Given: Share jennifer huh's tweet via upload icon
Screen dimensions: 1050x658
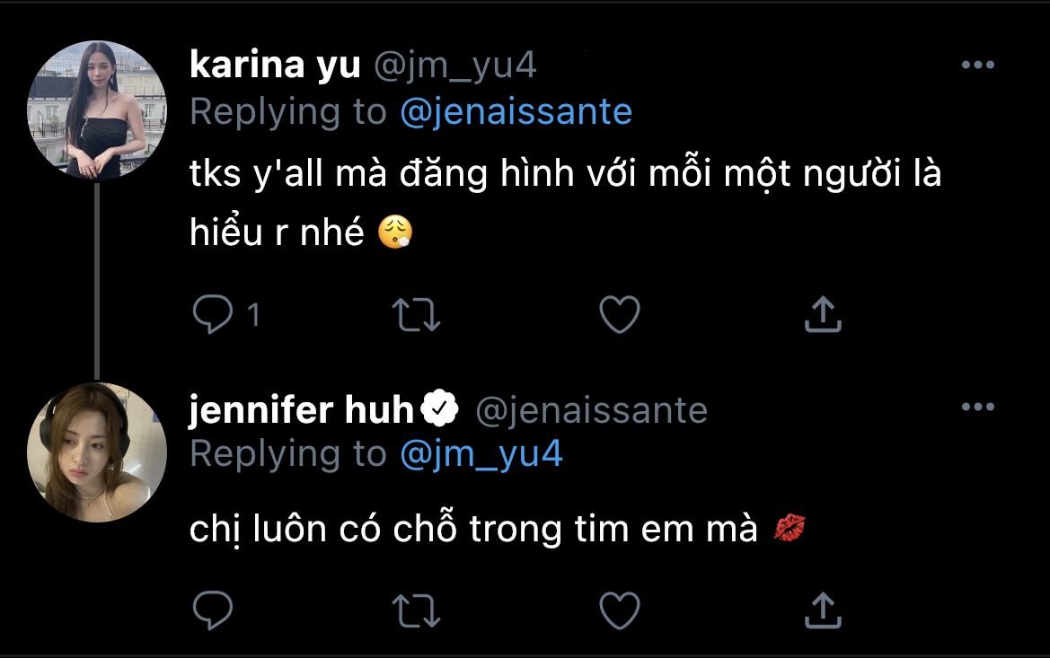Looking at the screenshot, I should [x=823, y=610].
